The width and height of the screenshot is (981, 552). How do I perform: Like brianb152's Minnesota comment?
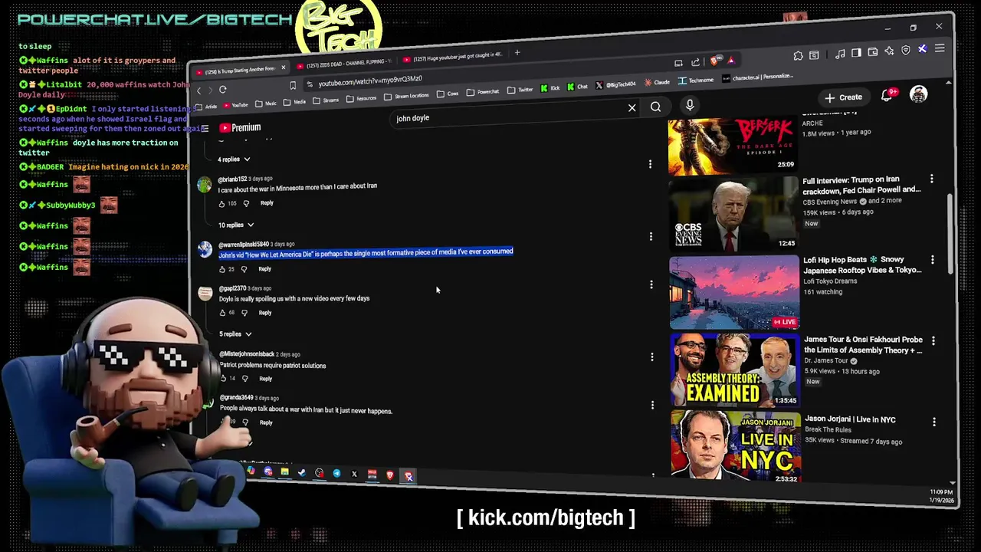pyautogui.click(x=222, y=204)
